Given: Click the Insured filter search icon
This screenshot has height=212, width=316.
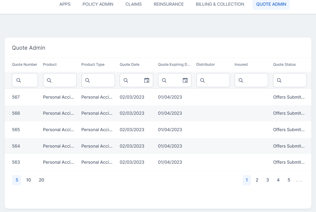Looking at the screenshot, I should (241, 81).
